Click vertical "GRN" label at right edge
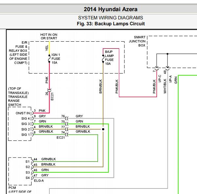Image resolution: width=197 pixels, height=194 pixels. tap(176, 80)
